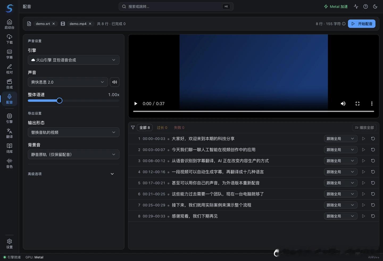
Task: Click the video progress bar
Action: click(253, 111)
